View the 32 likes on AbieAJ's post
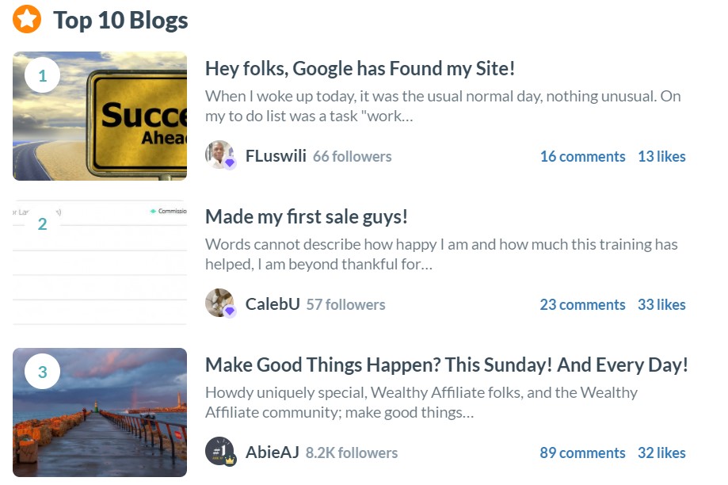This screenshot has width=728, height=485. [661, 453]
